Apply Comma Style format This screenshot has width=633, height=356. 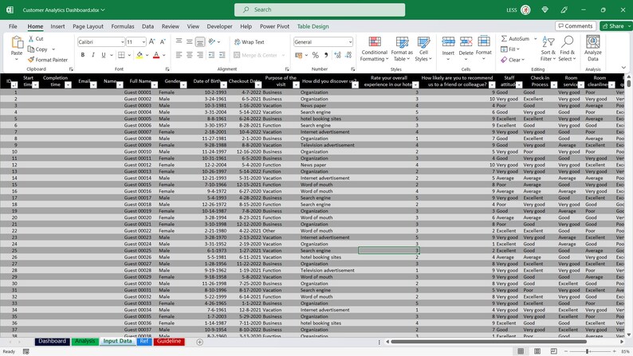[326, 55]
